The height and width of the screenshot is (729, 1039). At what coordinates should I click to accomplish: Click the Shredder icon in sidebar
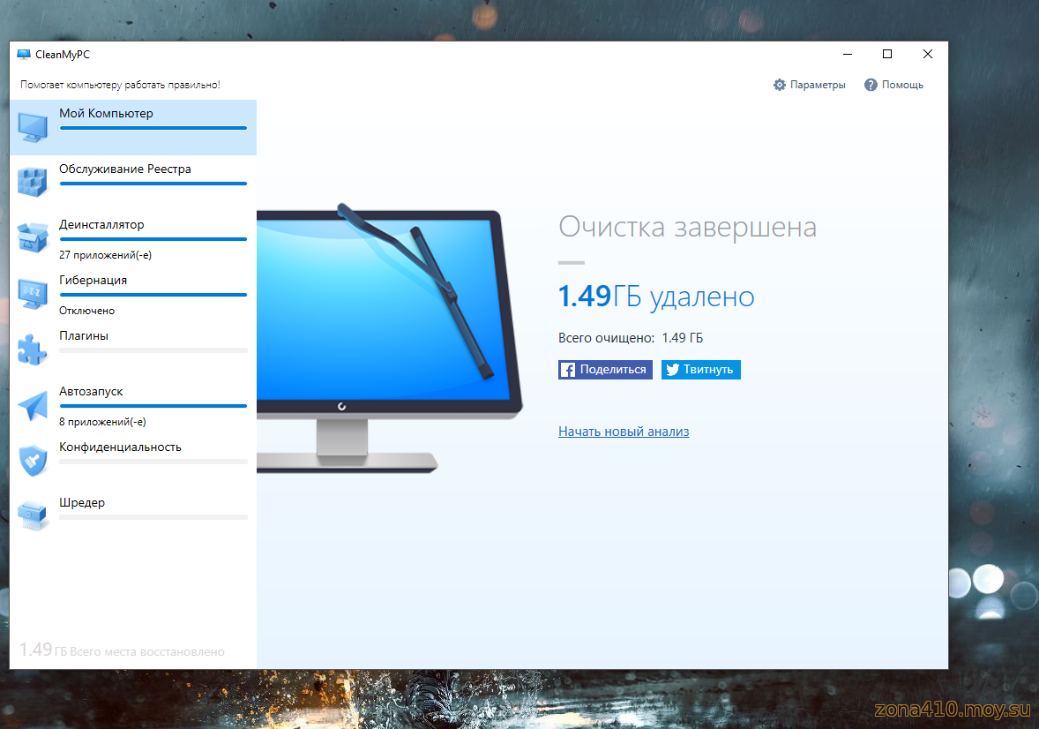(34, 515)
